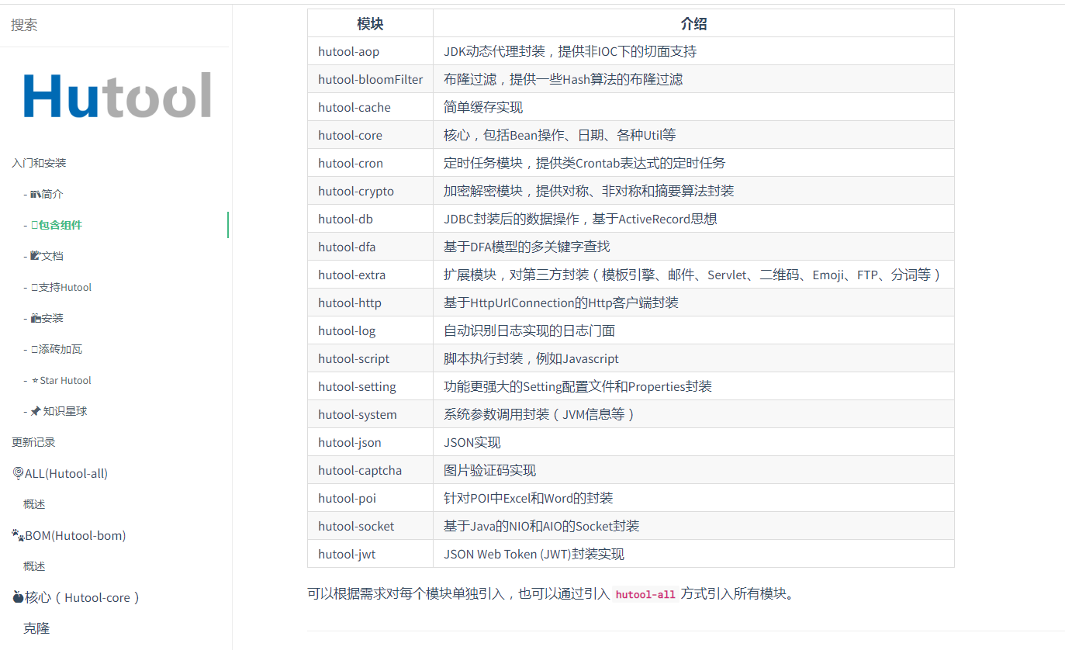
Task: Click the hutool-jwt table cell
Action: tap(370, 554)
